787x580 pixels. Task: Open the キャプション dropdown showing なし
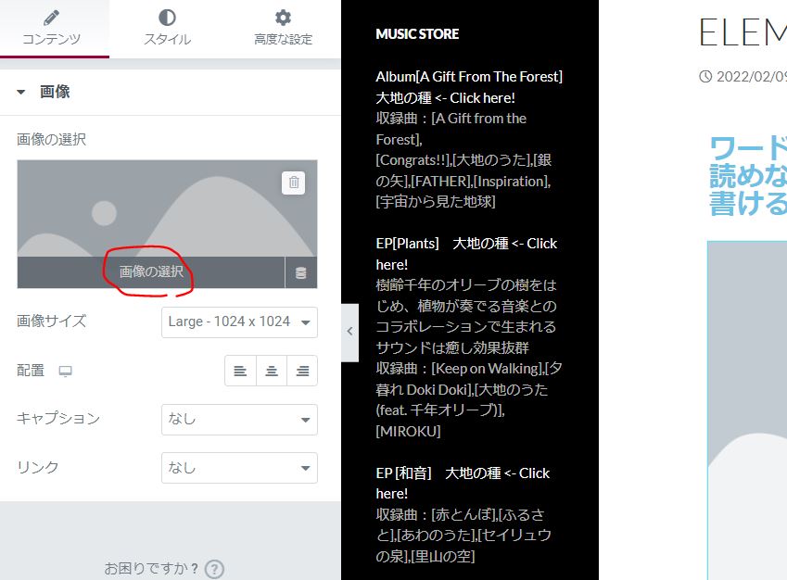point(239,419)
